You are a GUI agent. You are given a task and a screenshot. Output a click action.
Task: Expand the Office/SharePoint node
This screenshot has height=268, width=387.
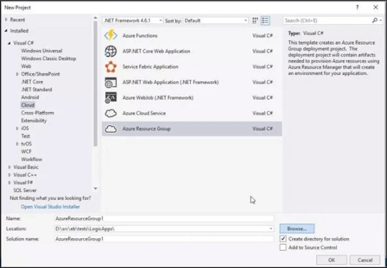pyautogui.click(x=17, y=74)
